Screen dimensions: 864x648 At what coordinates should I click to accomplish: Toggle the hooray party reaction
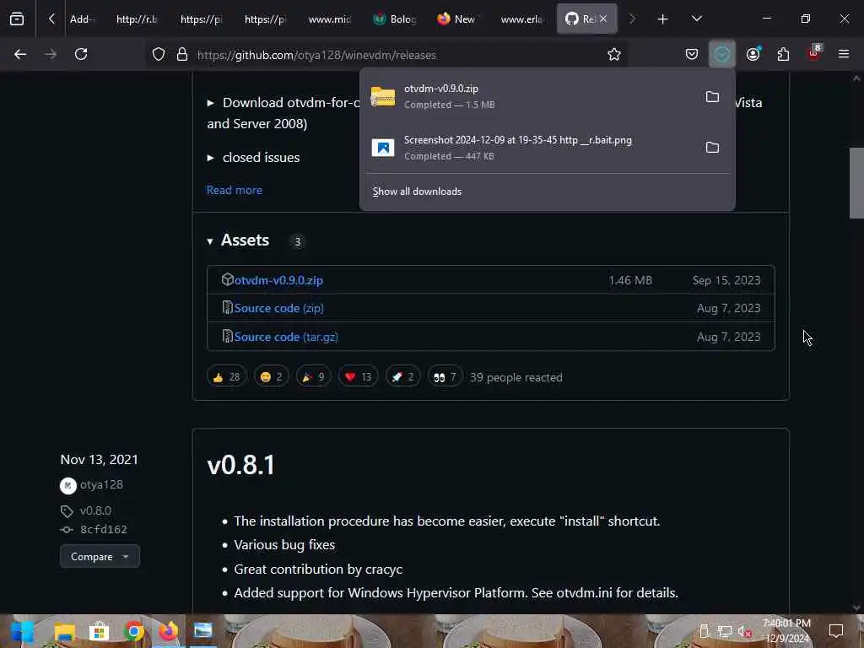pyautogui.click(x=313, y=377)
